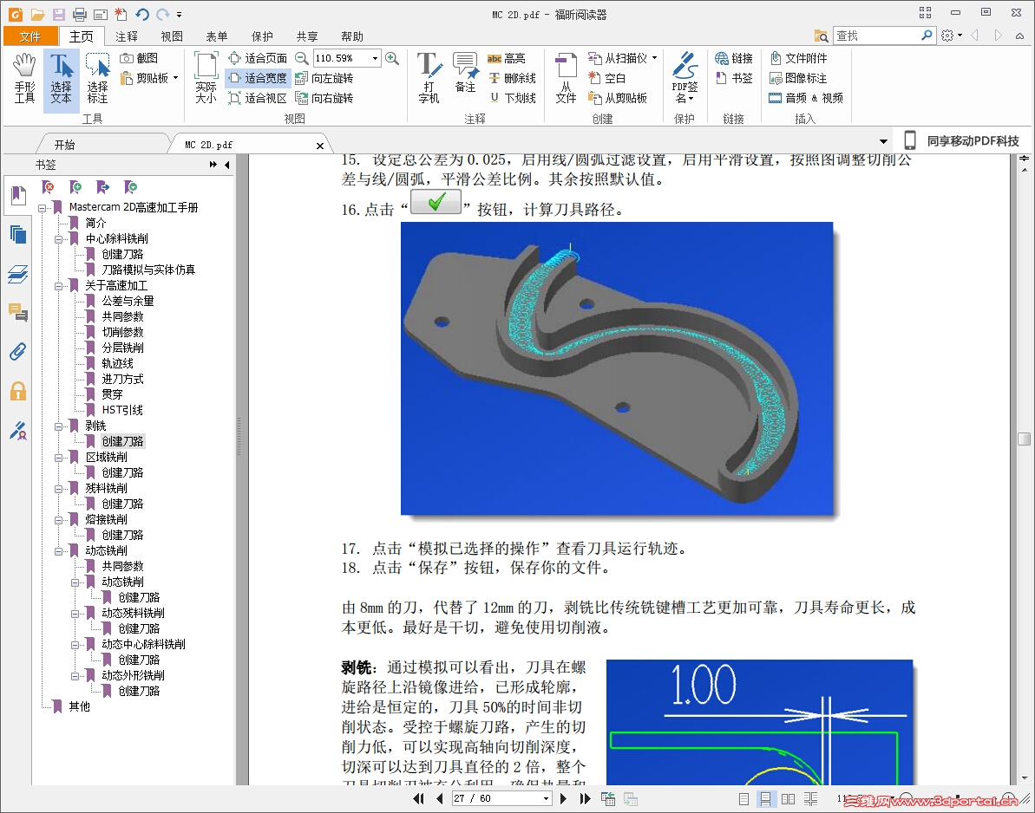
Task: Open 同享移动PDF科技 link
Action: [x=962, y=140]
